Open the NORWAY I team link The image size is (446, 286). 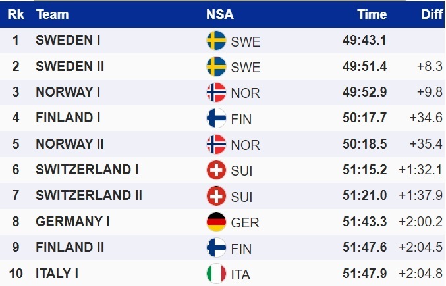coord(68,92)
